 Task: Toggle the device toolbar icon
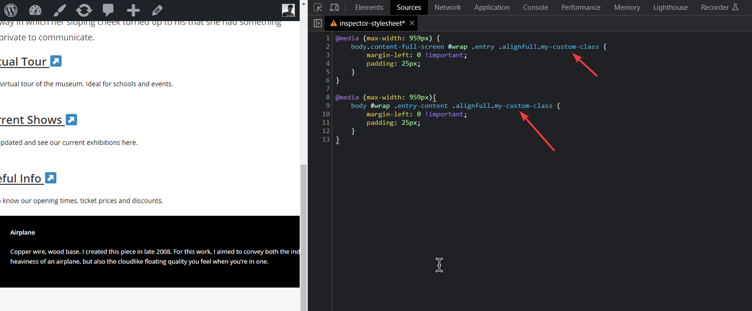(x=334, y=8)
